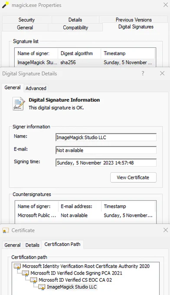Select the ImageMagick Stu... sha256 signature row
The height and width of the screenshot is (295, 170).
[85, 62]
